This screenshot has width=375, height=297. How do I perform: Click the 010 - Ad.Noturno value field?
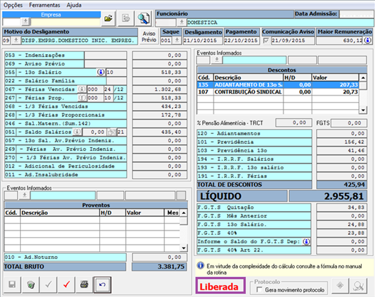(160, 257)
